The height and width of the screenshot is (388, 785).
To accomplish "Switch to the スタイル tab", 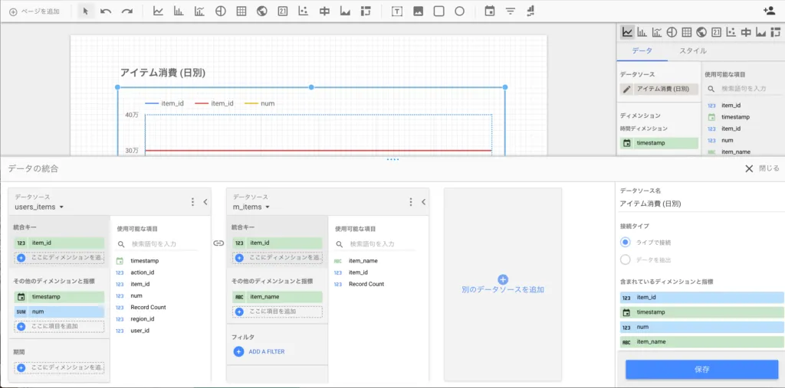I will pos(693,51).
